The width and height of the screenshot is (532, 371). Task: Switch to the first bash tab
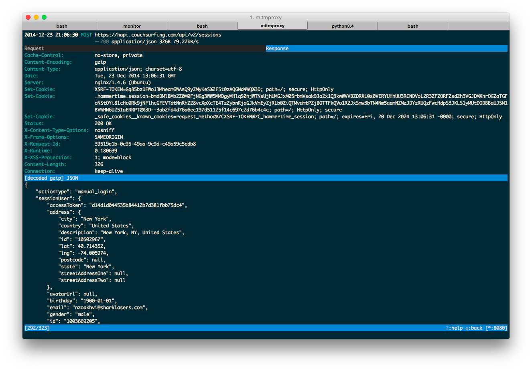[61, 25]
